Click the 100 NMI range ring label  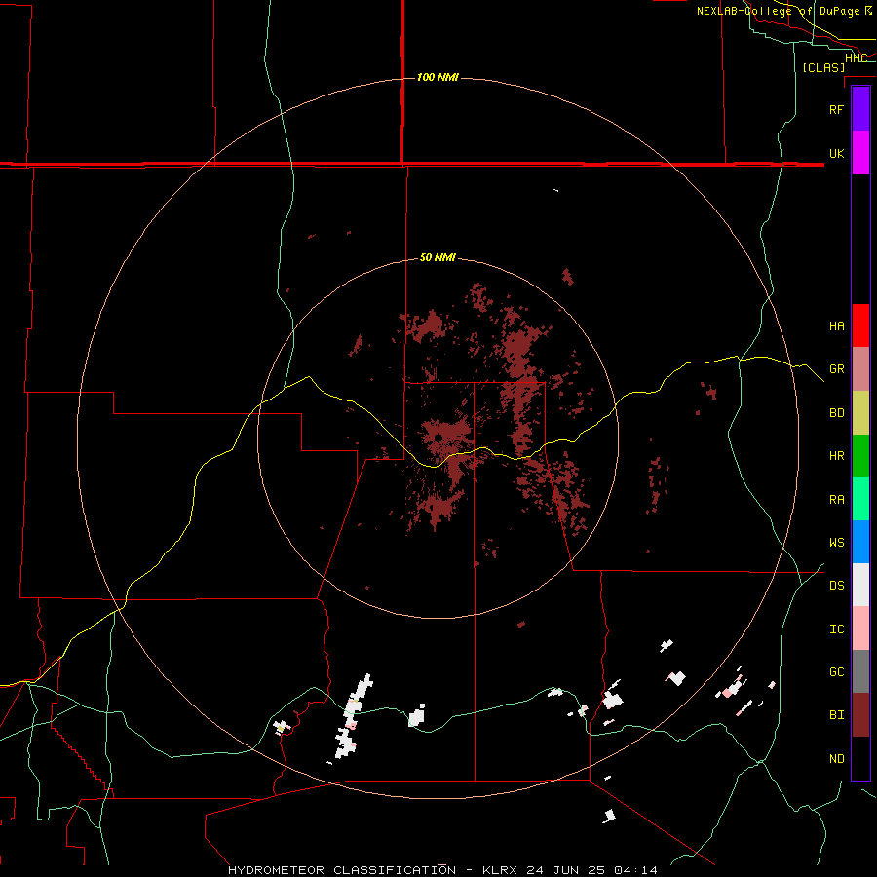(438, 77)
